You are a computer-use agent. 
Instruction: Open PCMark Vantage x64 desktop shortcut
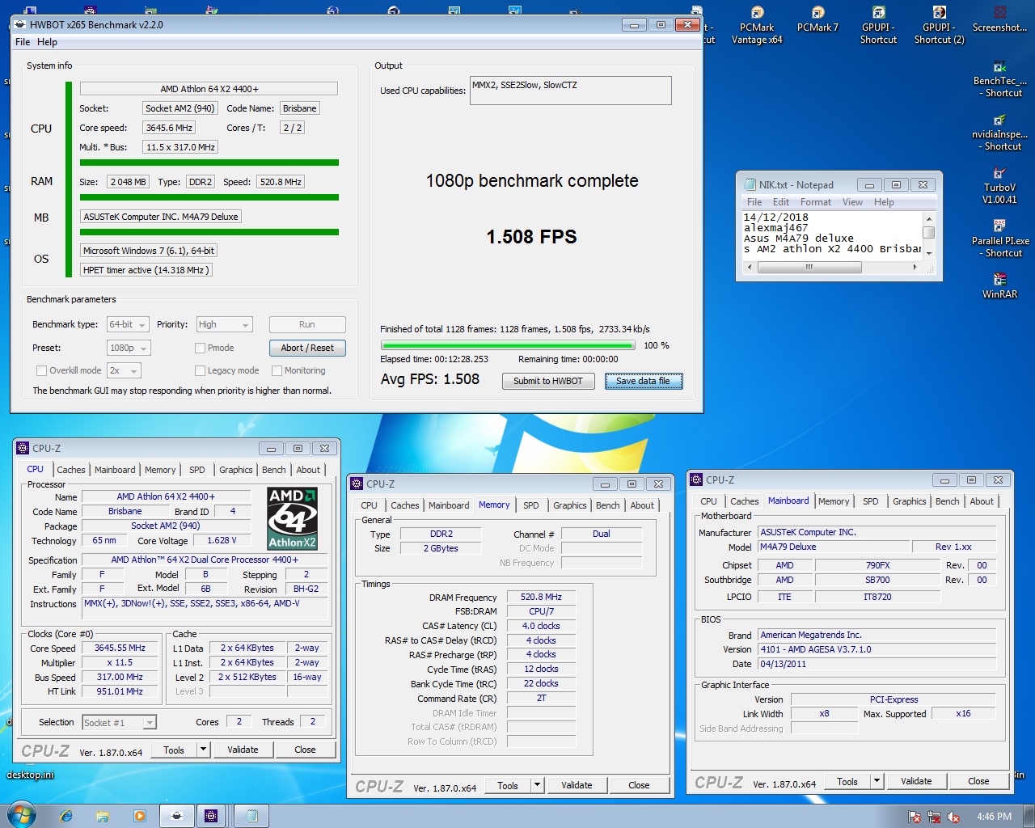coord(757,25)
